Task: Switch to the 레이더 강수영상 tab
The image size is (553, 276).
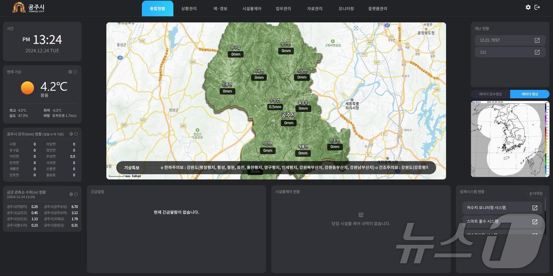Action: pos(490,94)
